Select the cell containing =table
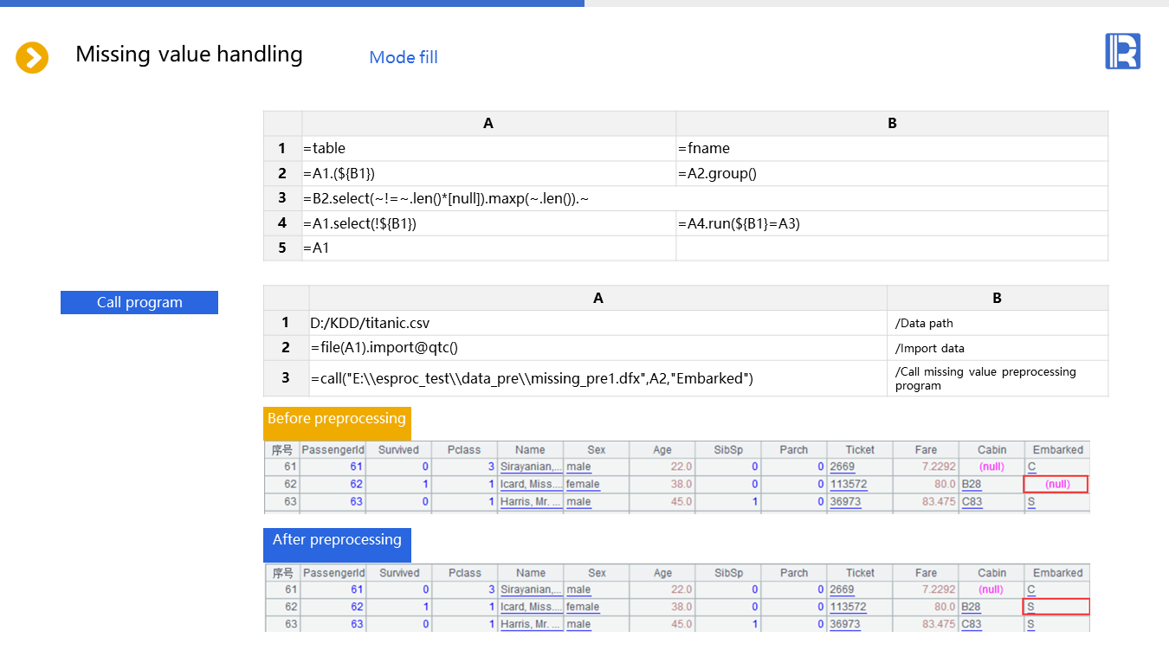The height and width of the screenshot is (657, 1169). [488, 148]
